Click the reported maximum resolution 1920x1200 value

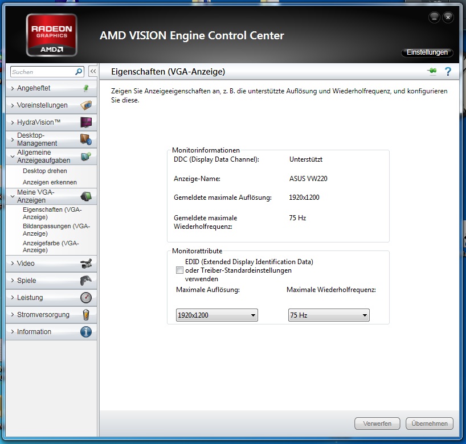click(304, 198)
